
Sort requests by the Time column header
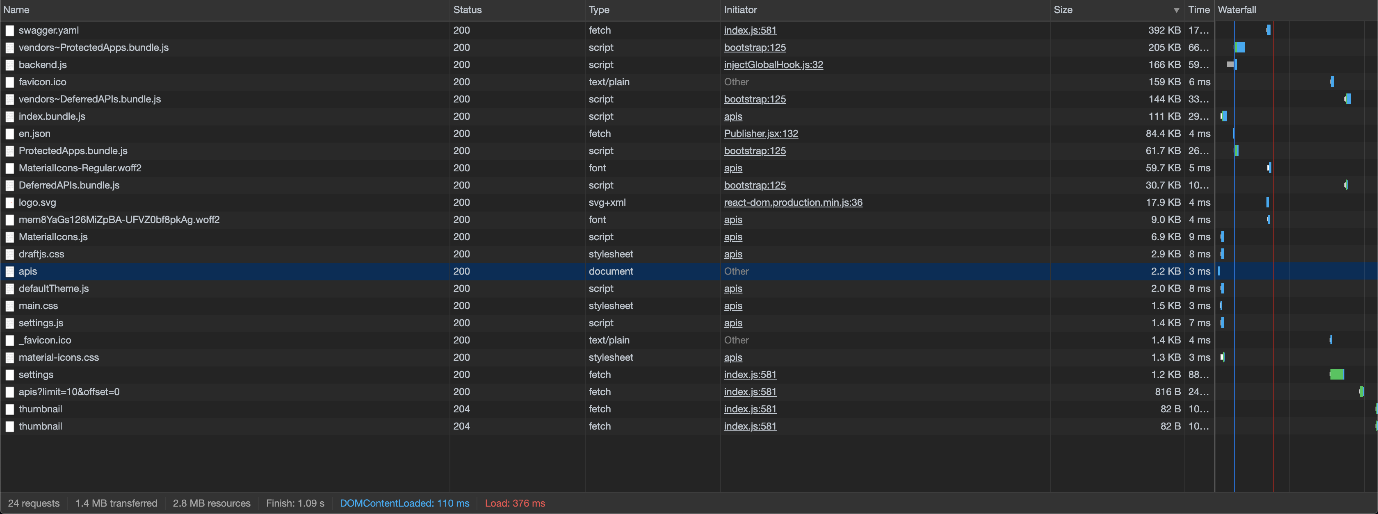tap(1198, 9)
